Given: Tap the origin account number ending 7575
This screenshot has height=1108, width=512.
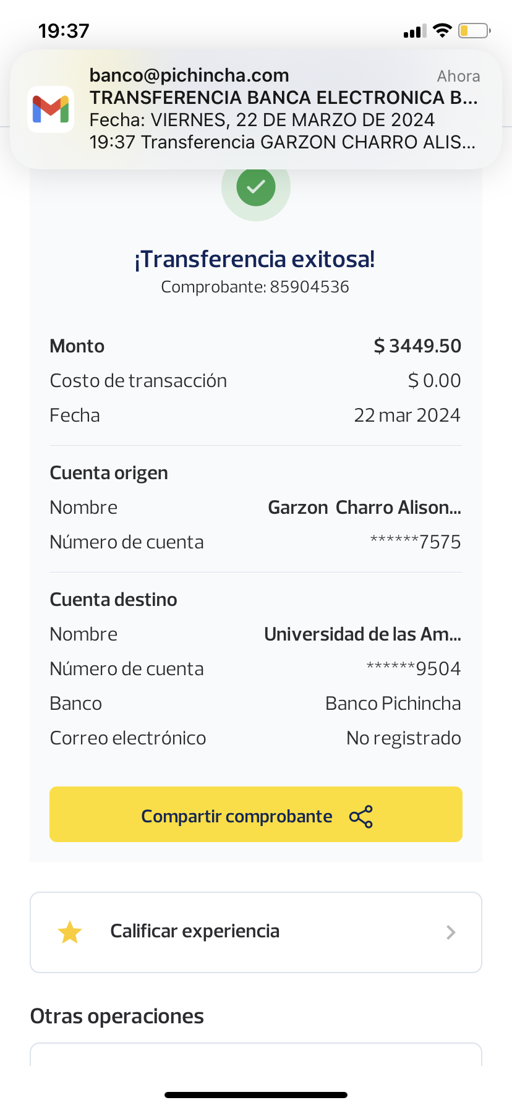Looking at the screenshot, I should point(416,542).
